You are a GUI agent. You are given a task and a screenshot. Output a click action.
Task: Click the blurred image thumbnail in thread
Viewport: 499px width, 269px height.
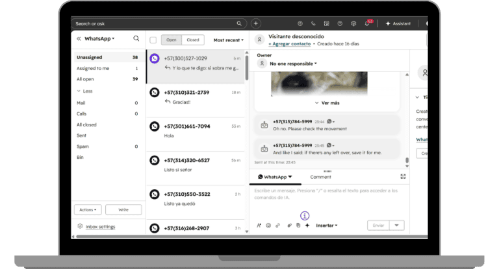[319, 84]
